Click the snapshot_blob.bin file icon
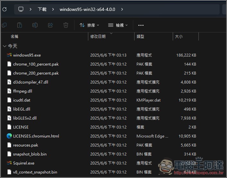The image size is (227, 178). pos(9,154)
